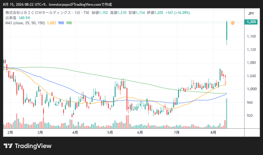Click the 出来高 340.9K volume legend
The image size is (263, 155).
point(18,18)
